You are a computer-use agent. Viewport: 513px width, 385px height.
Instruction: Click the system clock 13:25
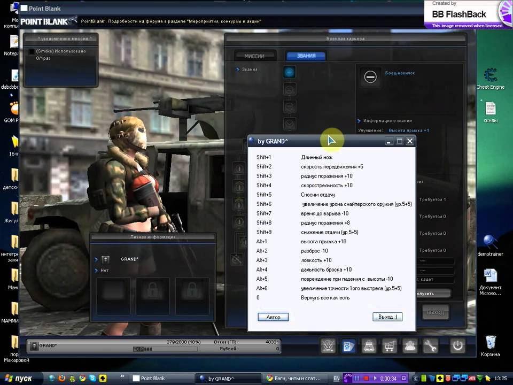click(x=501, y=379)
